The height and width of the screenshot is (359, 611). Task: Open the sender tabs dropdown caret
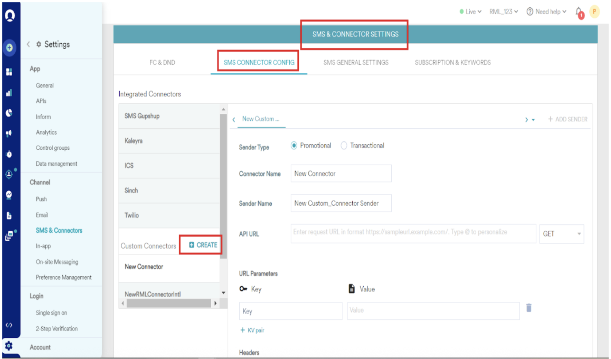pos(533,120)
